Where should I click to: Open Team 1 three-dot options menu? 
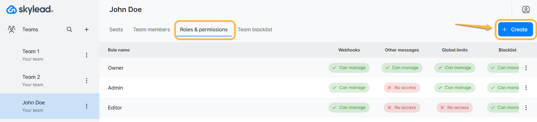pos(87,55)
